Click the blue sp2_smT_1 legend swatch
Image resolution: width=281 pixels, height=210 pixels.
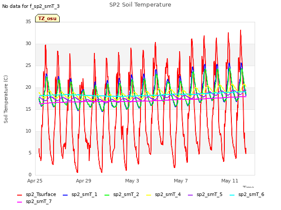pyautogui.click(x=65, y=195)
